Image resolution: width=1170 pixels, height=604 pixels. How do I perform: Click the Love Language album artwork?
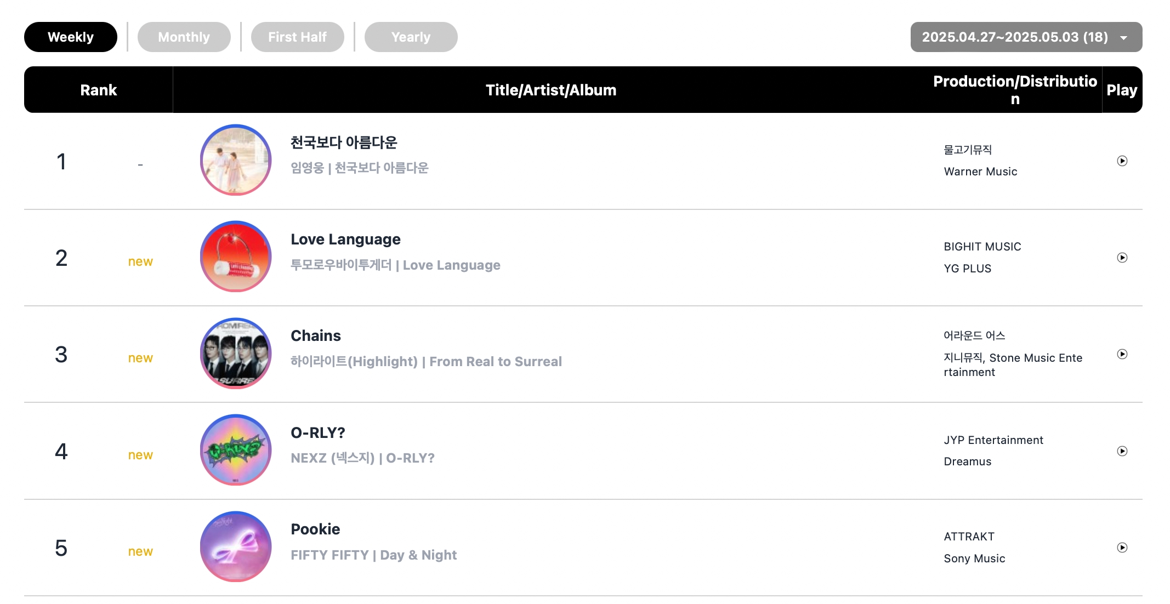point(236,257)
